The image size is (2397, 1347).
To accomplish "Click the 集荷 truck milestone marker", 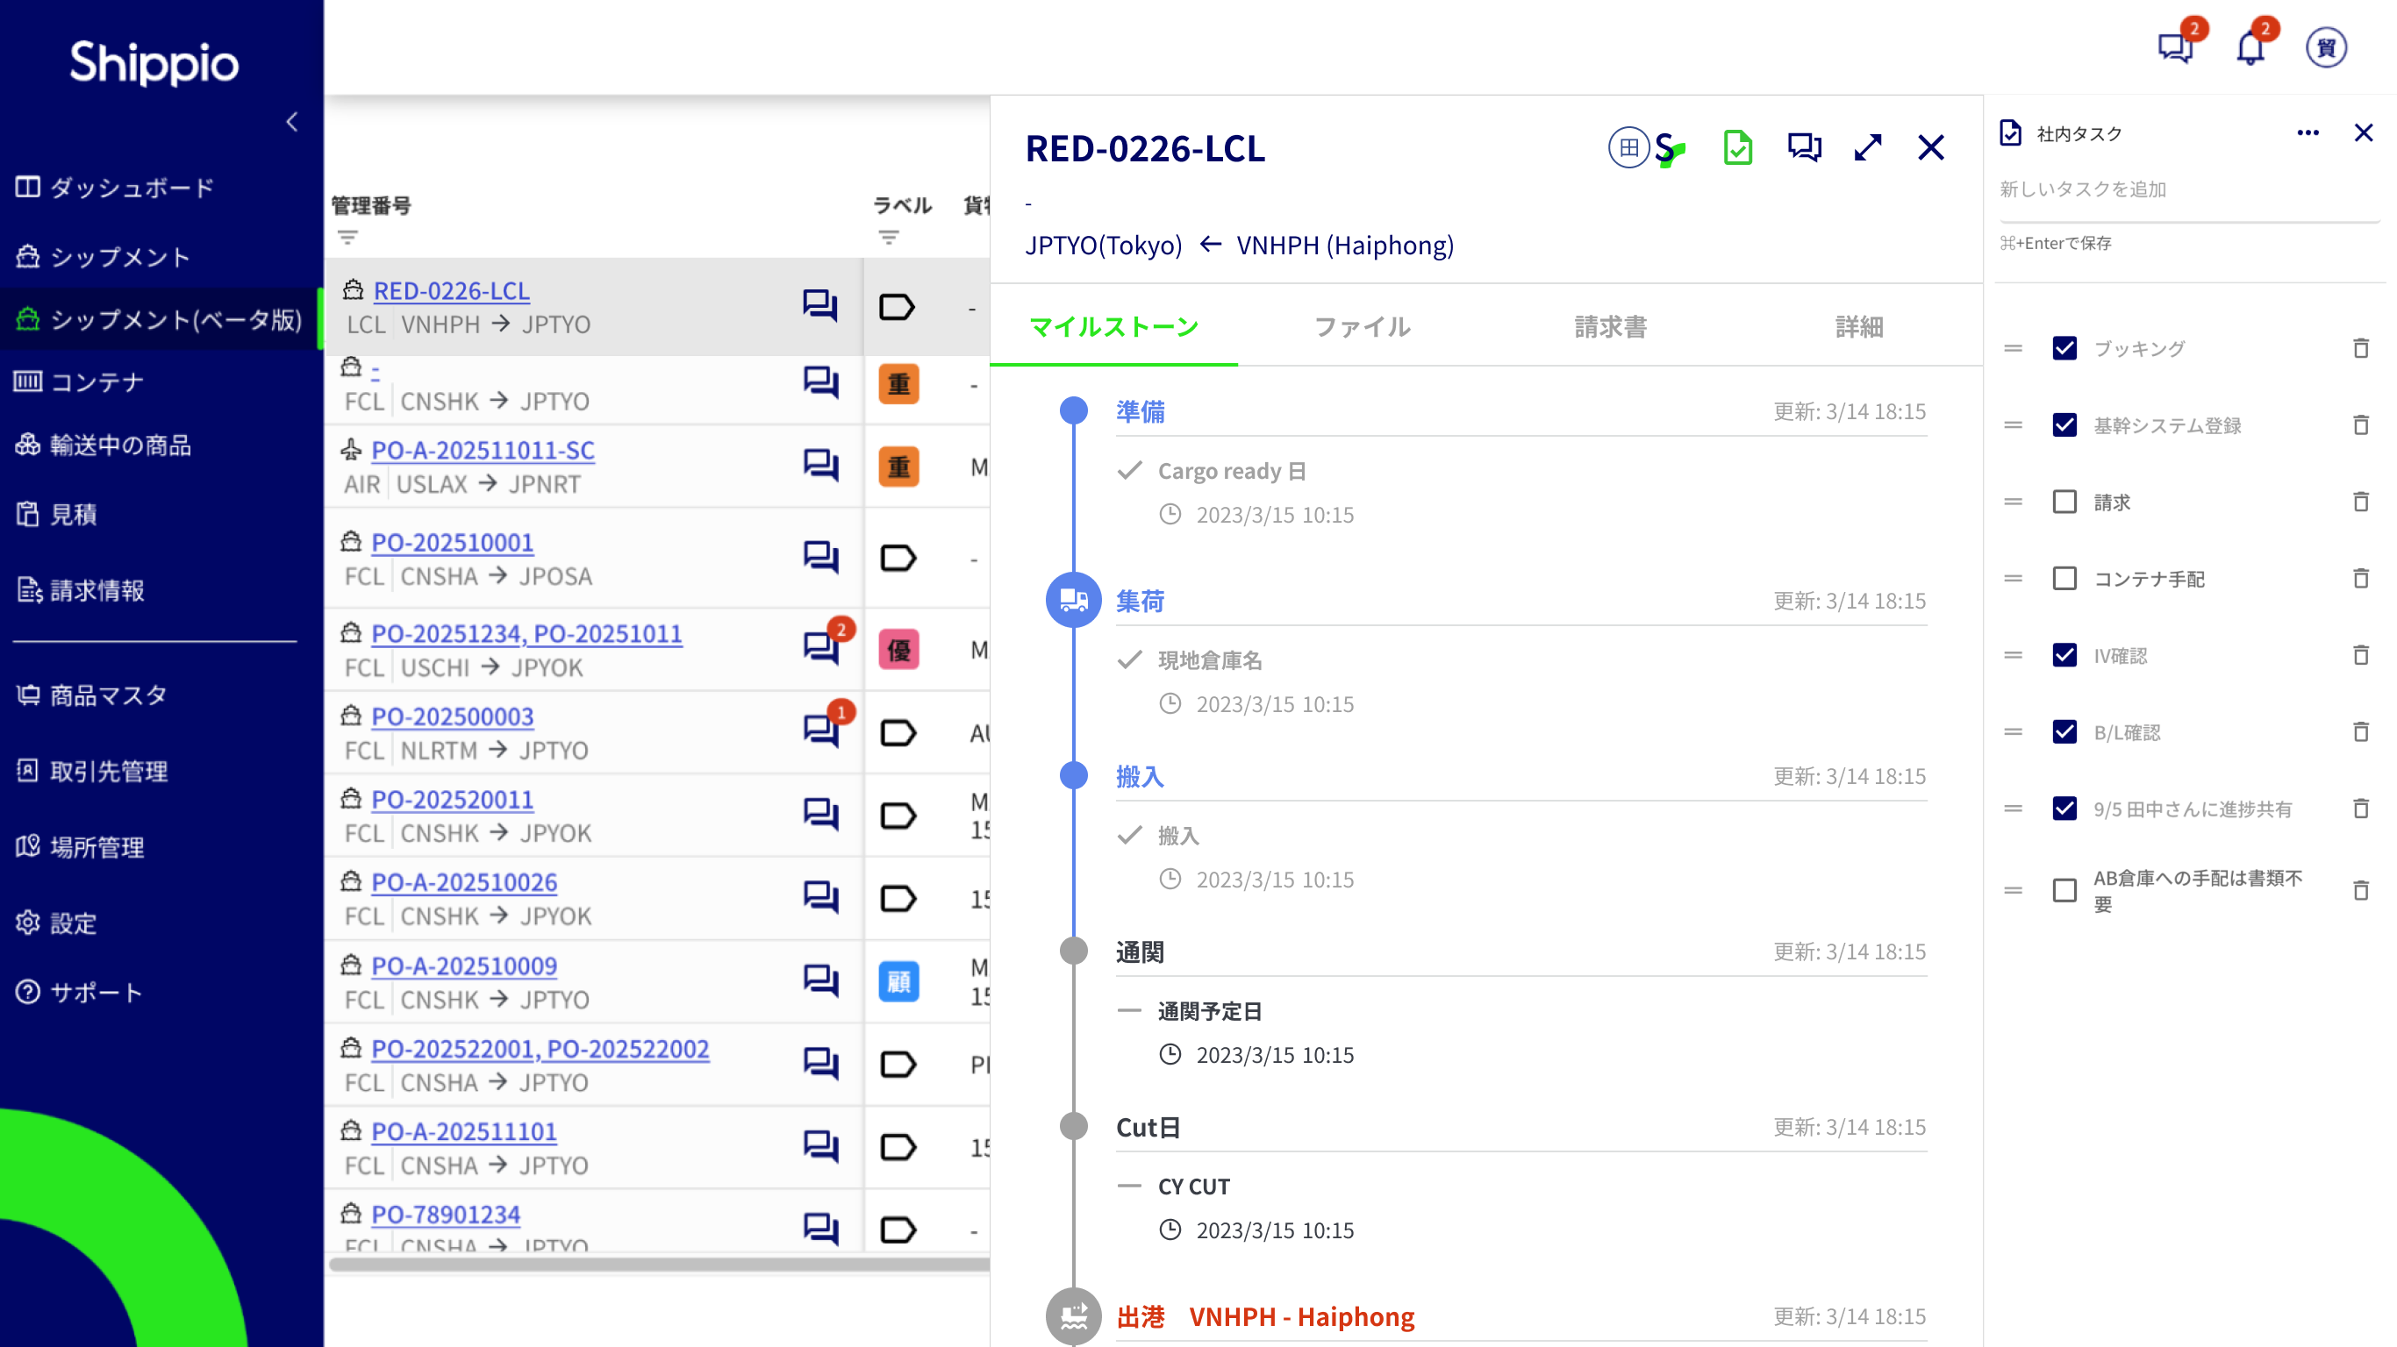I will pyautogui.click(x=1074, y=600).
